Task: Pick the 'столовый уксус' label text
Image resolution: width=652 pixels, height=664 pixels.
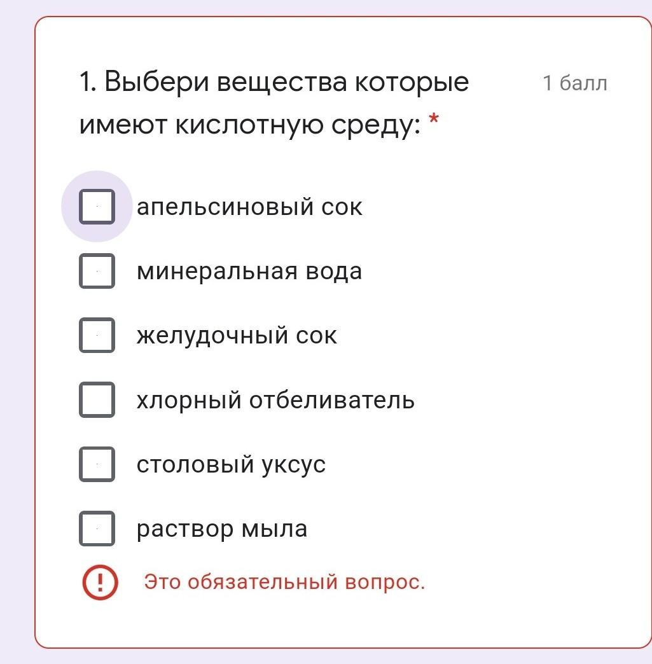Action: (x=231, y=464)
